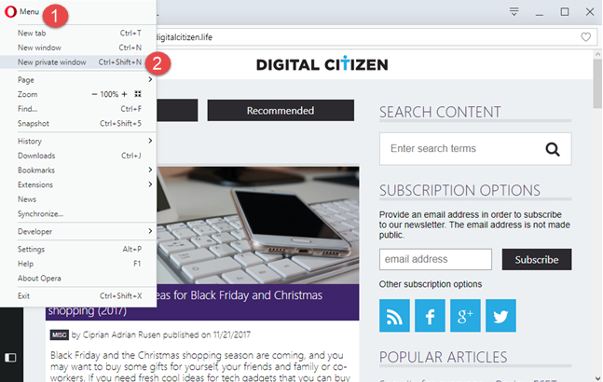Open the tab menu icon in title bar
This screenshot has height=382, width=603.
(514, 11)
